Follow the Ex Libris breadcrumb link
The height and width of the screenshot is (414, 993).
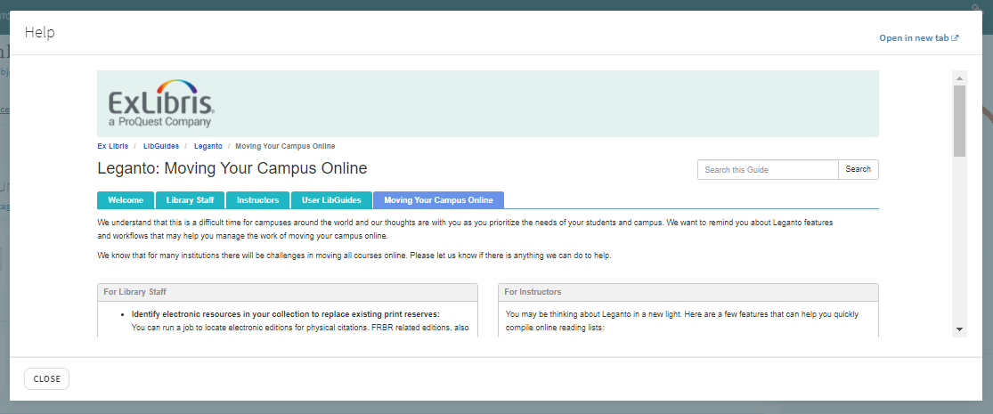[112, 146]
